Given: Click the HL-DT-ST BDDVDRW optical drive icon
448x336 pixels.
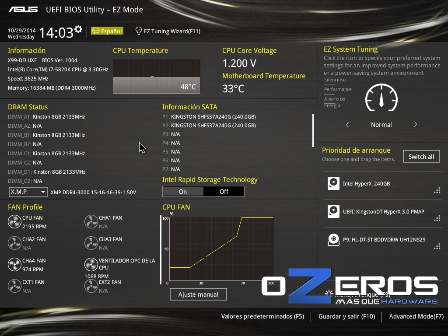Looking at the screenshot, I should point(333,239).
